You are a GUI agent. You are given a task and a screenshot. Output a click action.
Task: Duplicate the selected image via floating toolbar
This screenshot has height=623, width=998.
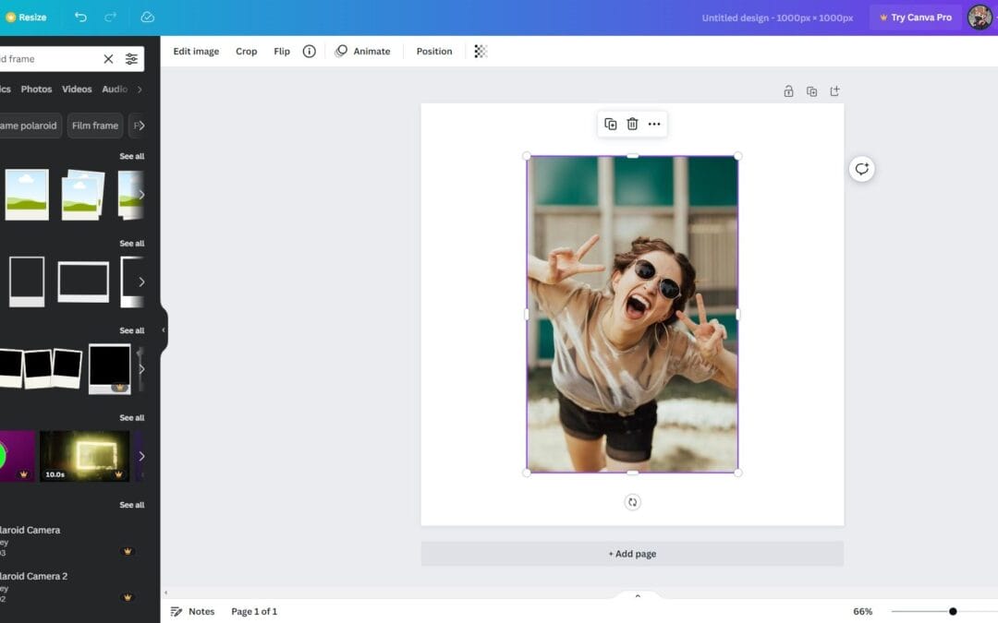pyautogui.click(x=610, y=124)
